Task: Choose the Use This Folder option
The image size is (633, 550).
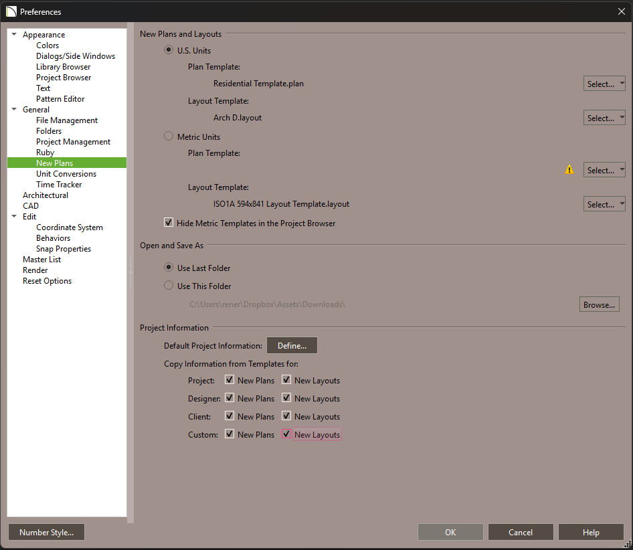Action: [x=169, y=286]
